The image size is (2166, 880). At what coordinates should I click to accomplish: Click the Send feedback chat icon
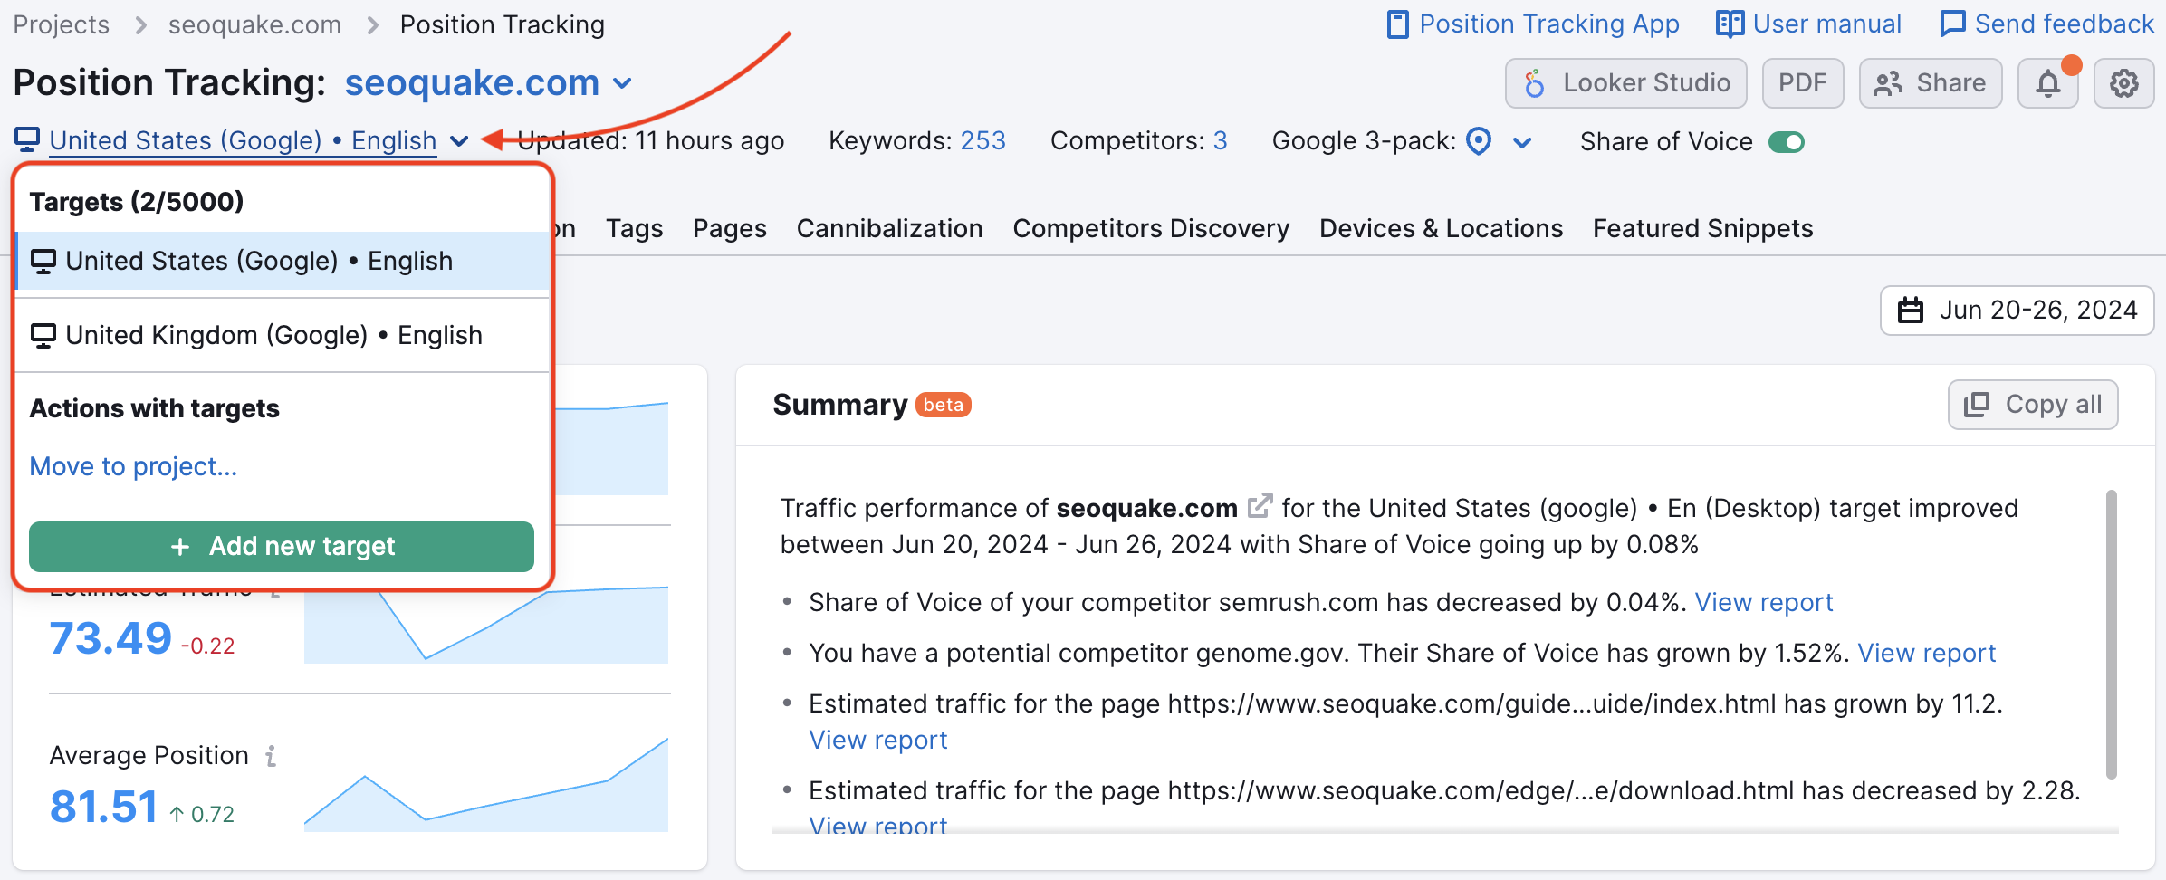click(x=1953, y=24)
